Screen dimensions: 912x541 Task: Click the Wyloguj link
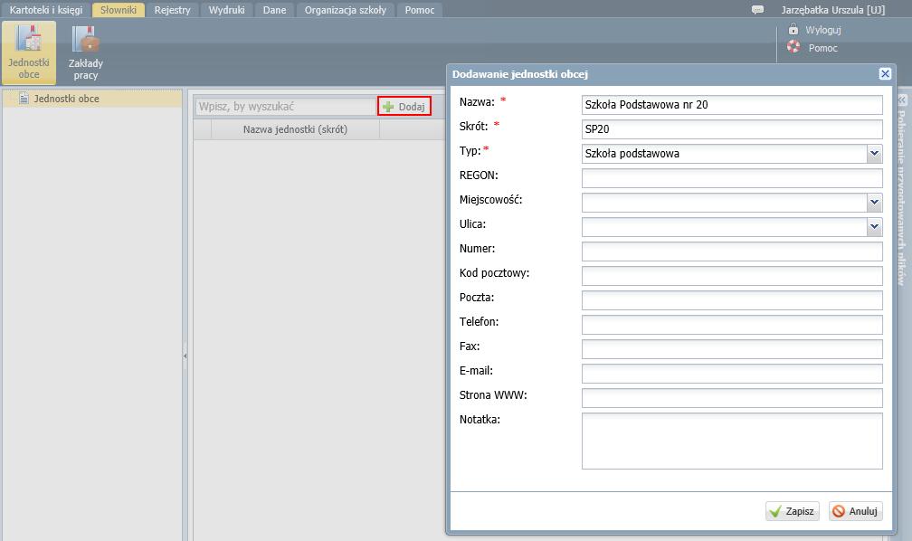(823, 30)
